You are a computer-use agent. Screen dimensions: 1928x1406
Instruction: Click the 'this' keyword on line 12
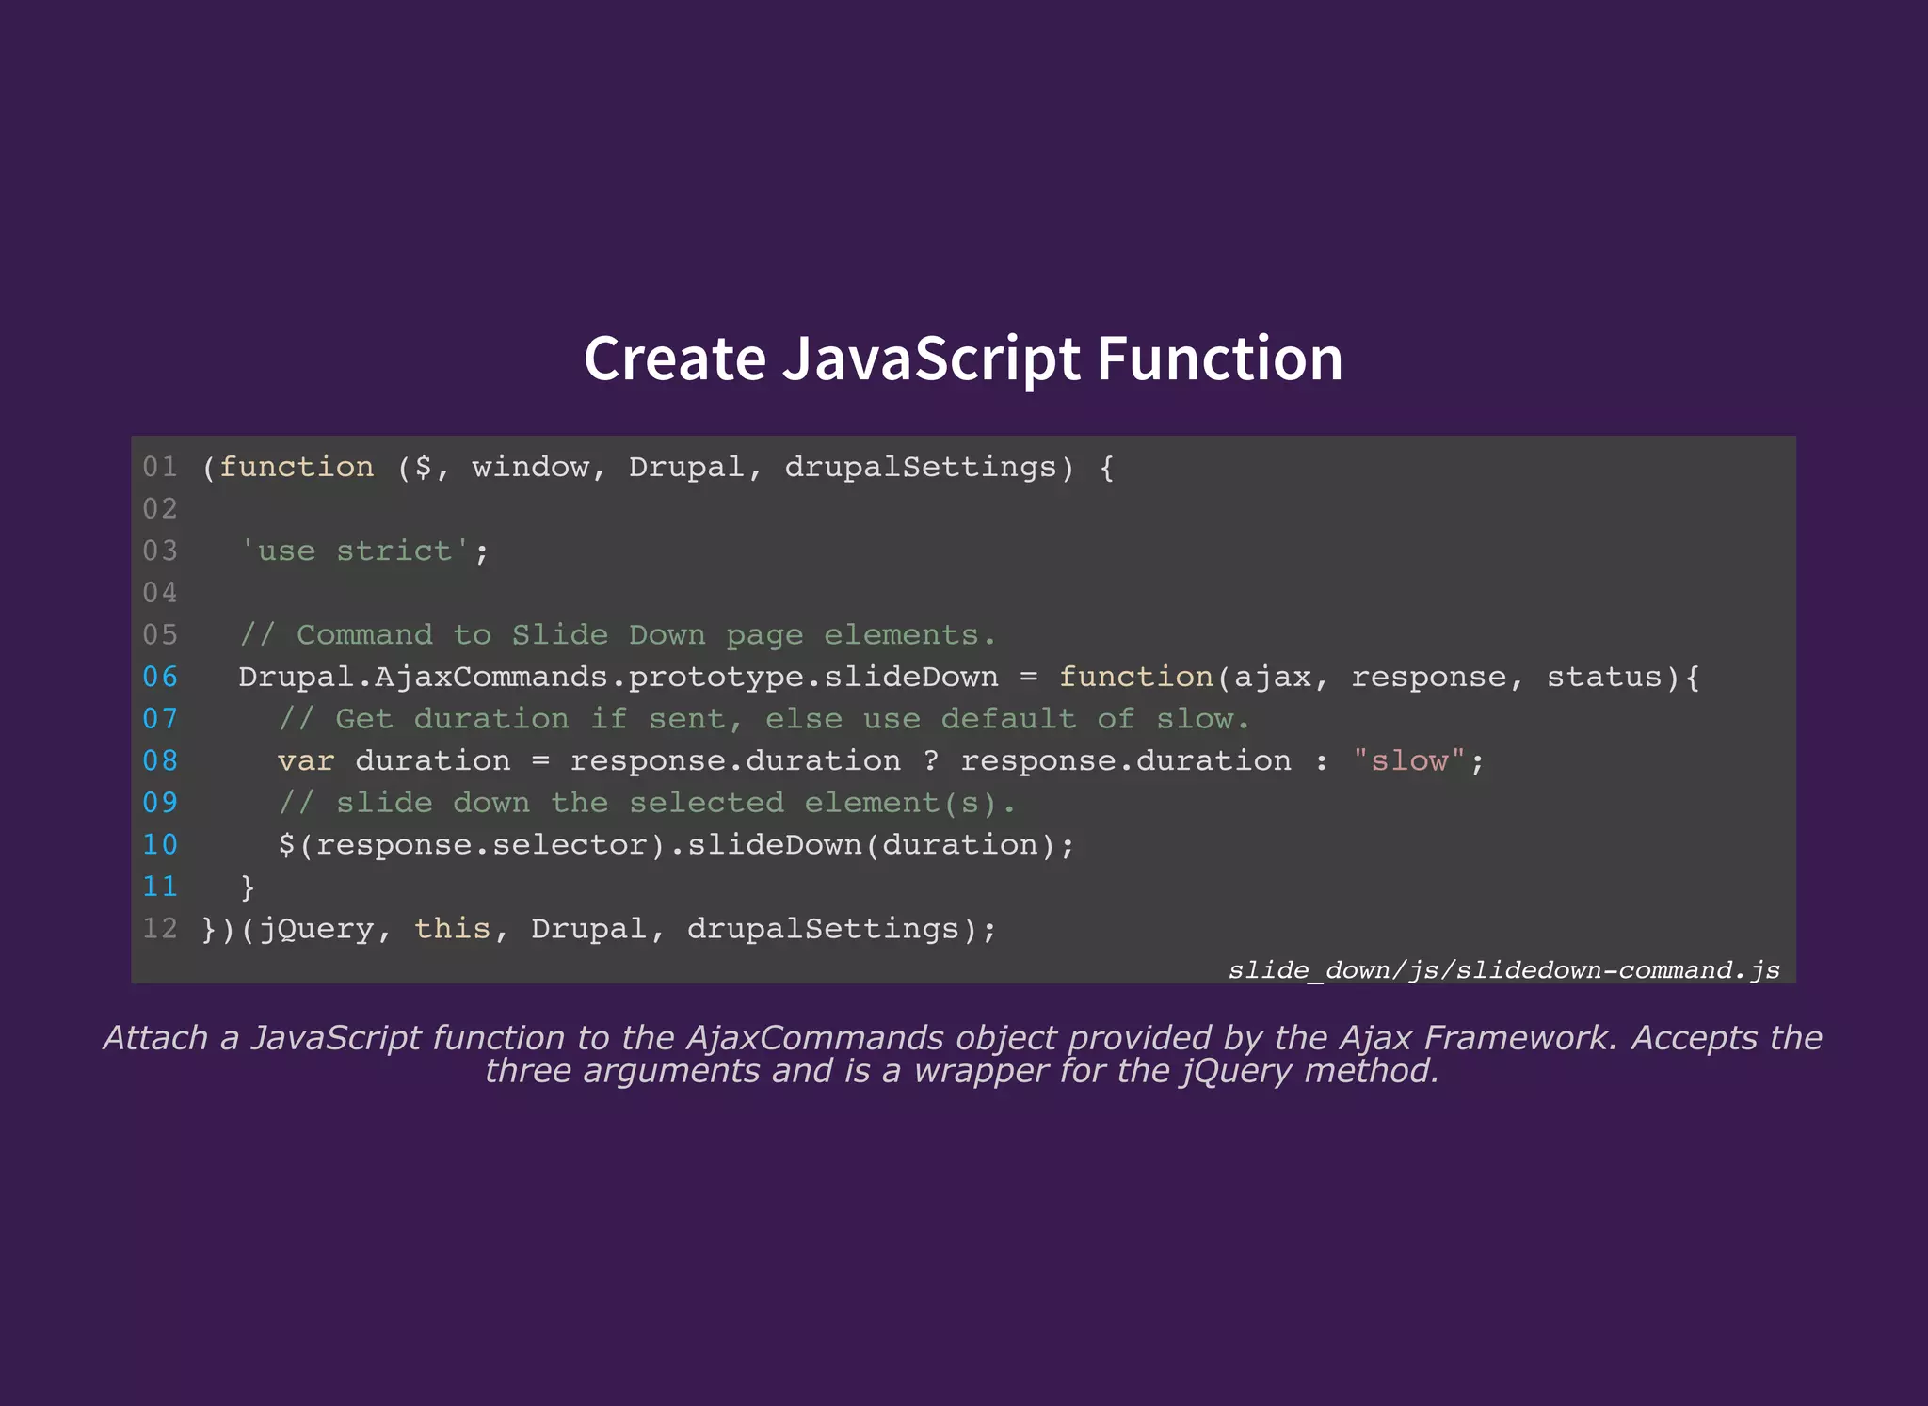[452, 929]
